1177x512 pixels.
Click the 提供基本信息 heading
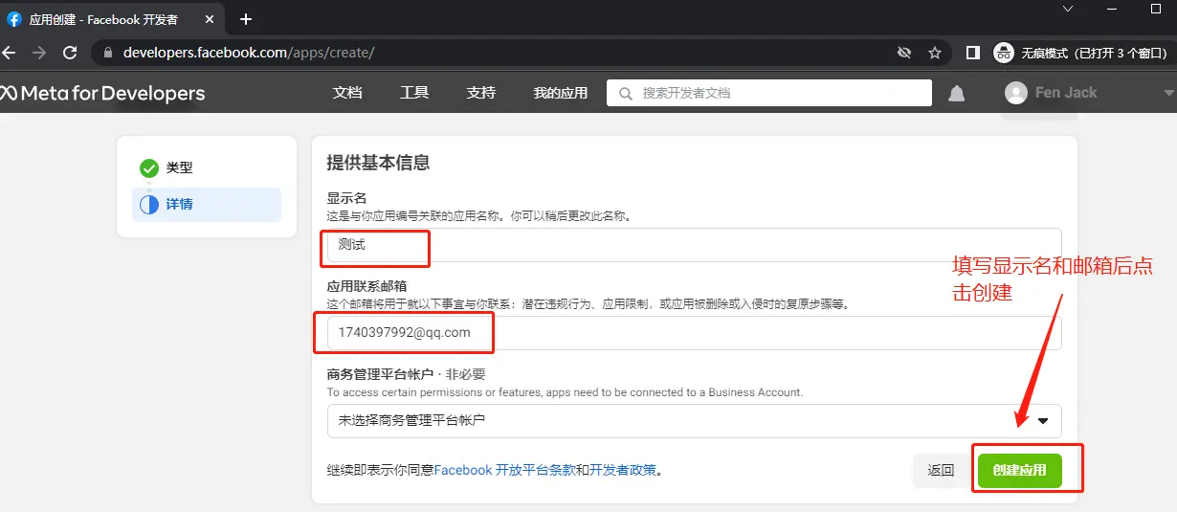click(x=378, y=163)
